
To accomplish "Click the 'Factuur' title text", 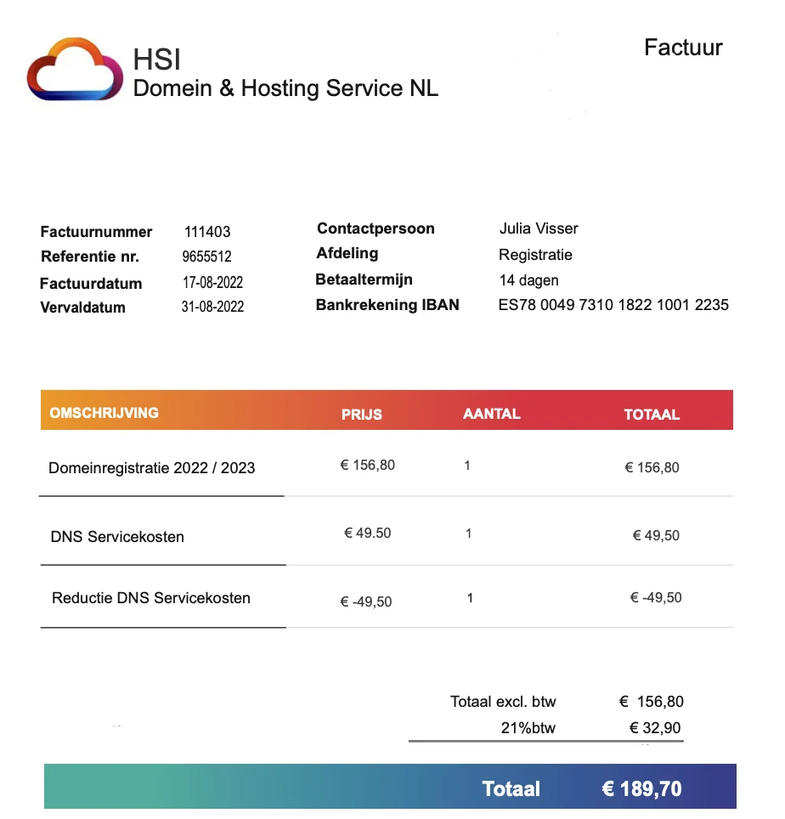I will click(683, 48).
